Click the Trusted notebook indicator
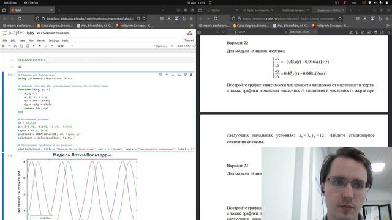Screen dimensions: 392x220 coord(189,40)
